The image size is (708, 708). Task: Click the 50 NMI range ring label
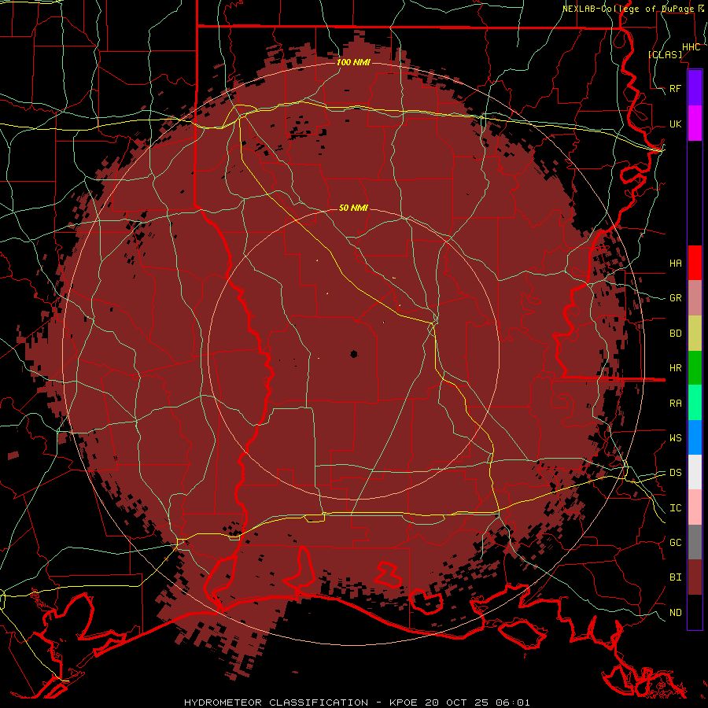(353, 208)
